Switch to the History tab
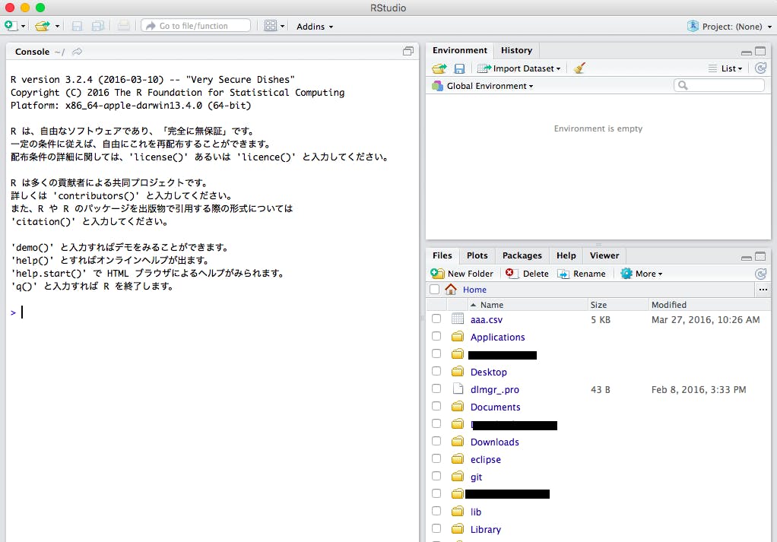This screenshot has height=542, width=777. click(516, 50)
